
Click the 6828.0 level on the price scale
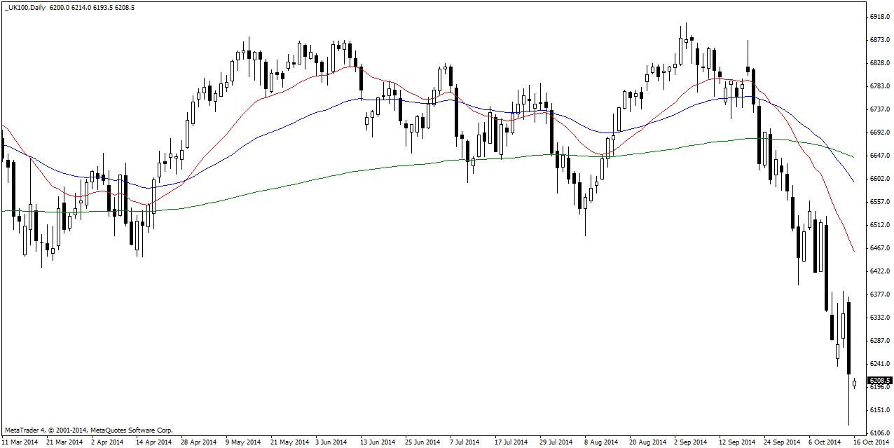click(879, 63)
